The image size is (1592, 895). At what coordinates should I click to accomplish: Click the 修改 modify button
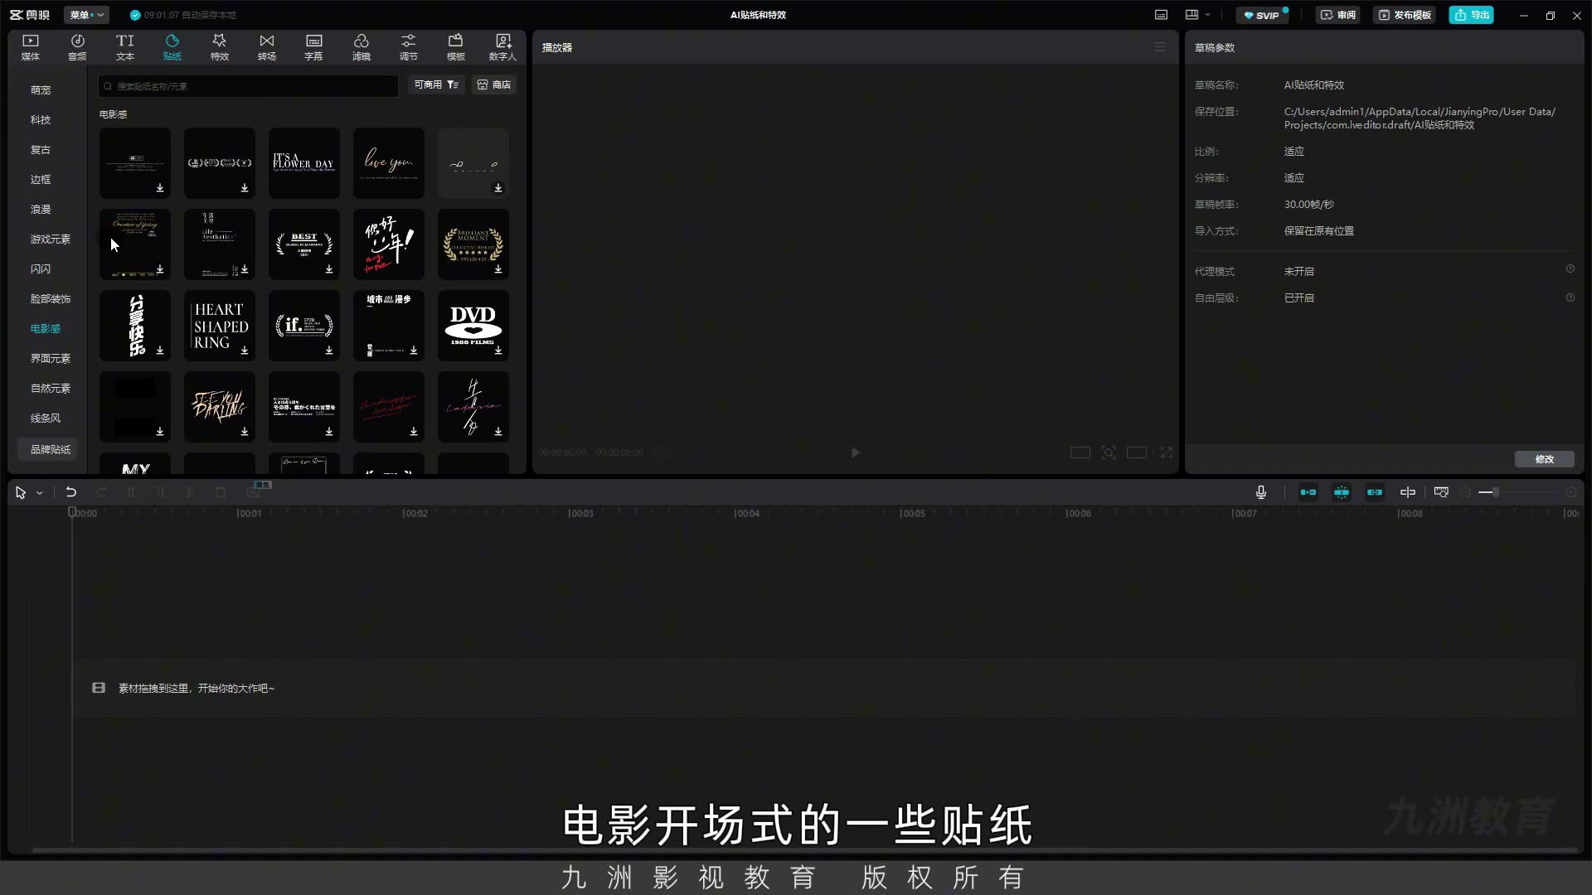coord(1544,459)
